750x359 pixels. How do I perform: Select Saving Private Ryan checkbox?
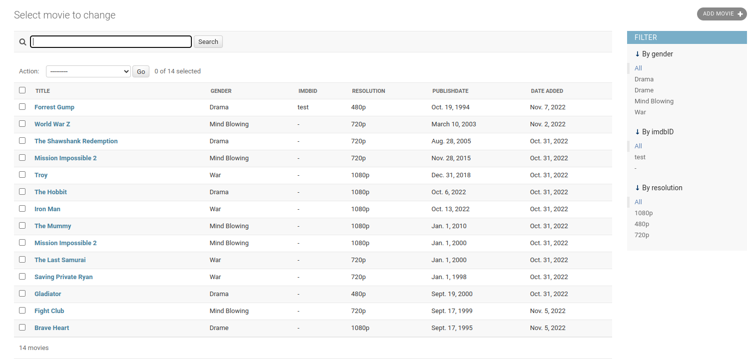[x=22, y=277]
